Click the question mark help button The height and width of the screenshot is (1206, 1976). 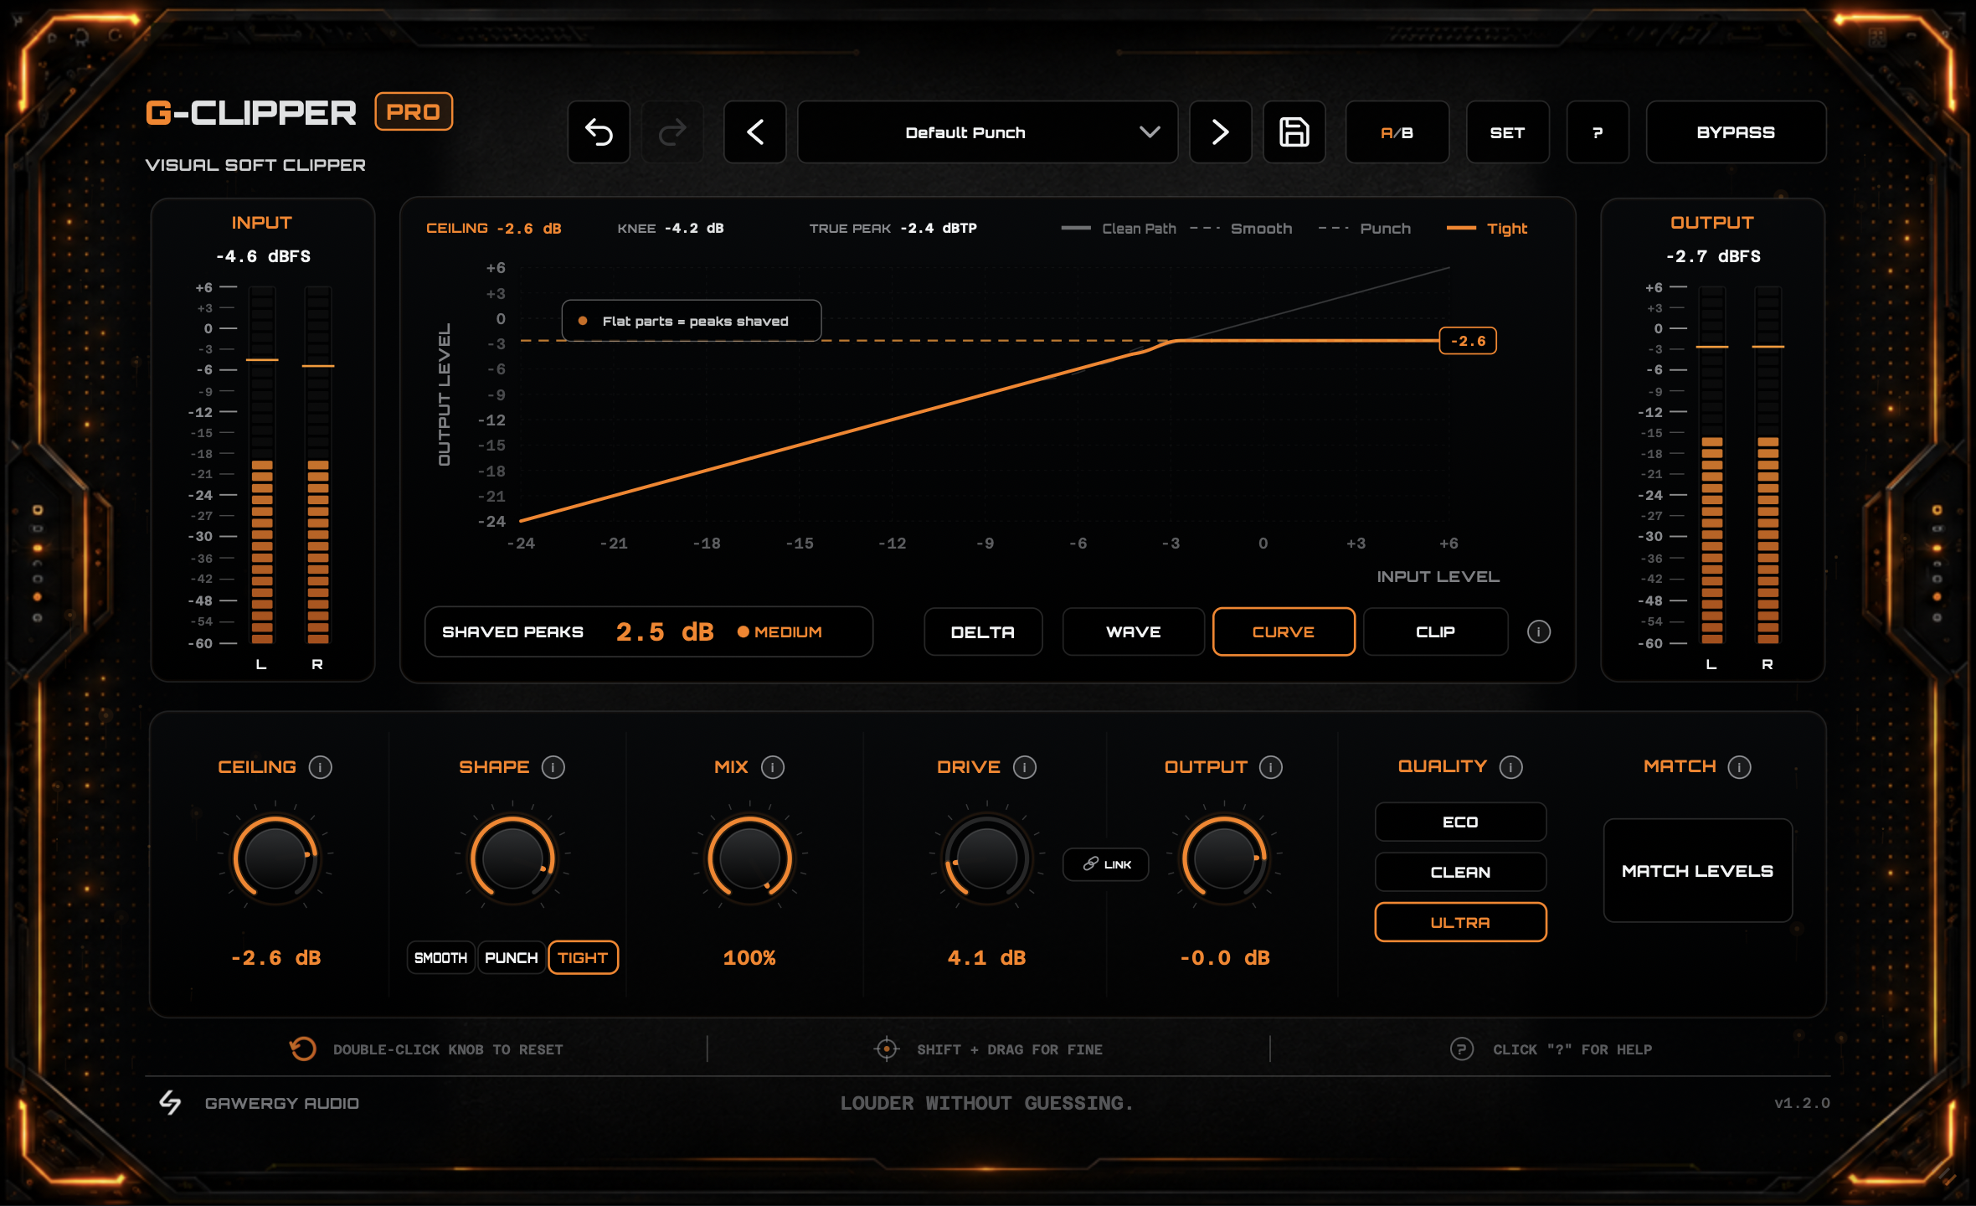point(1598,132)
